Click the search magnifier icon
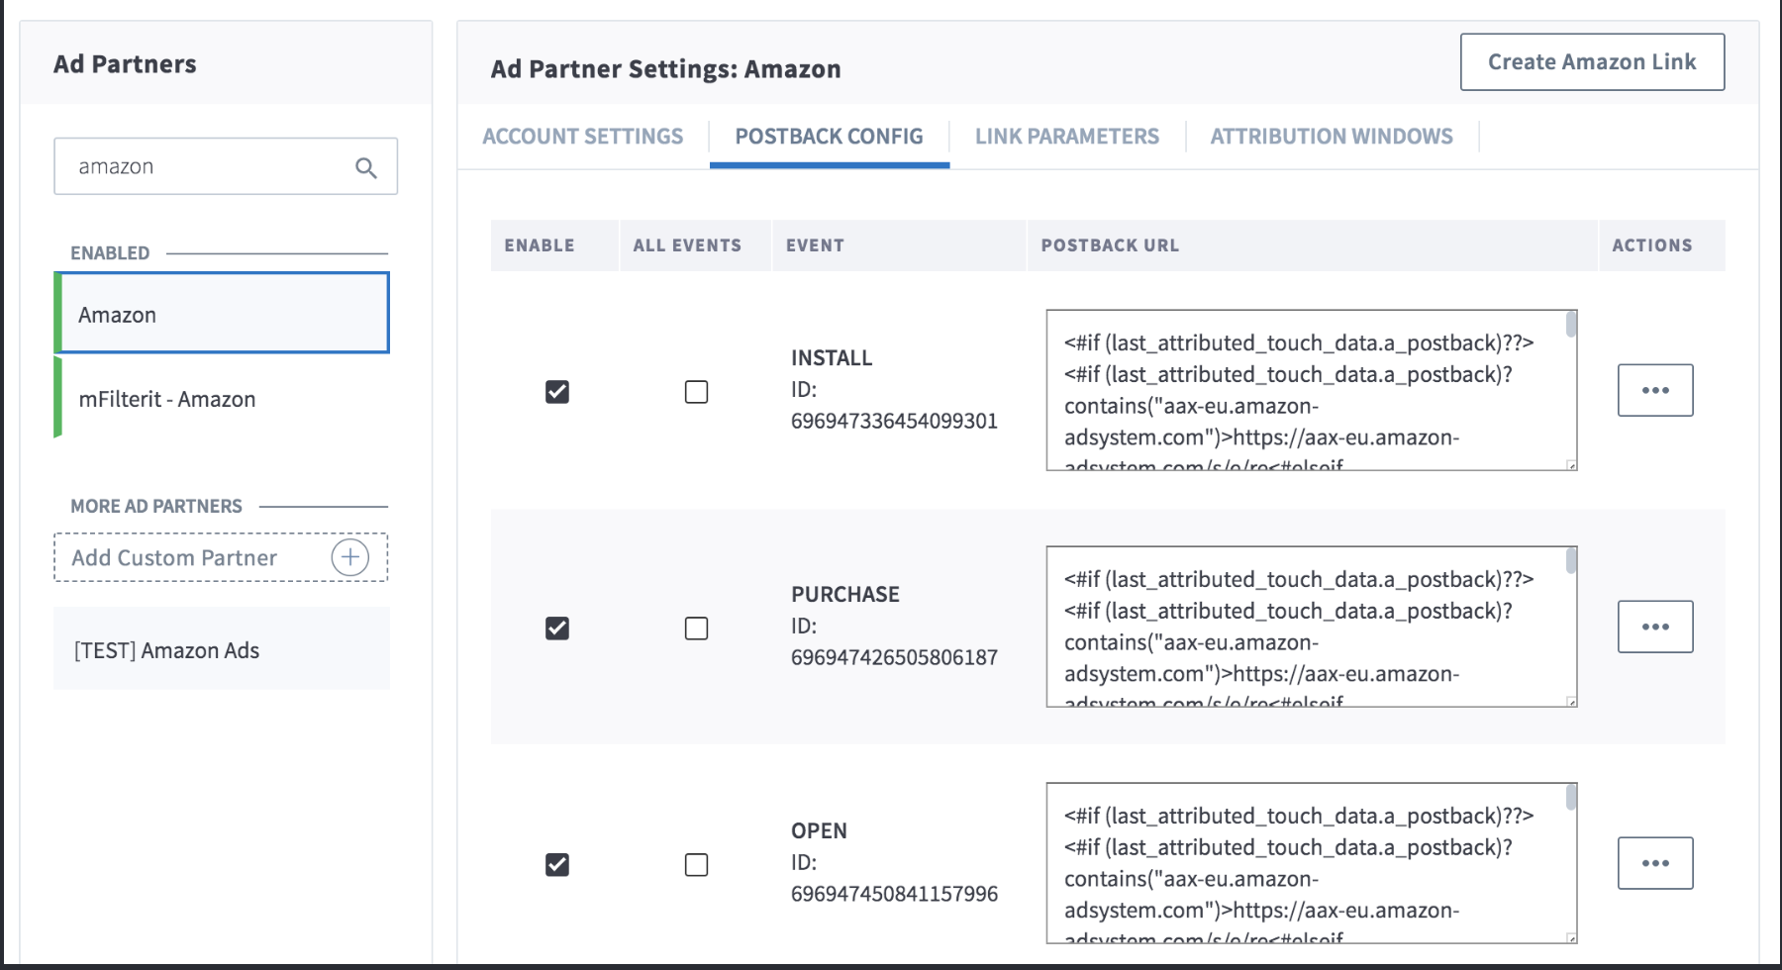 (x=366, y=167)
